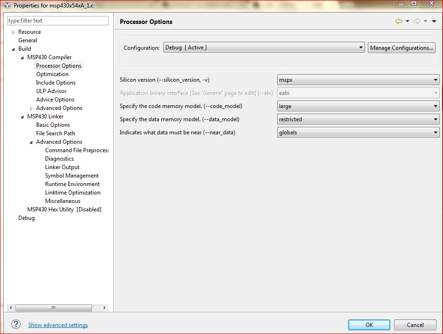Open the code memory model dropdown
443x334 pixels.
[358, 106]
